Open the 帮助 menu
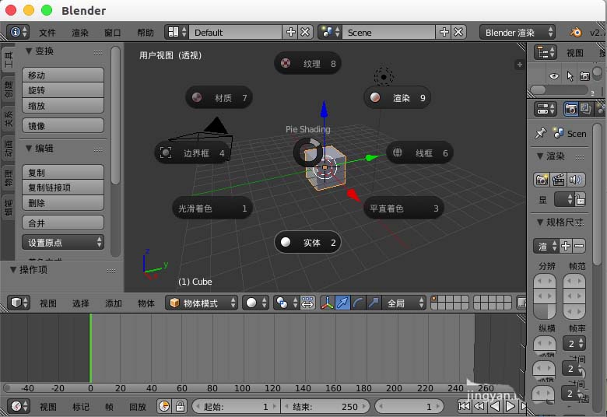This screenshot has width=607, height=417. (146, 33)
